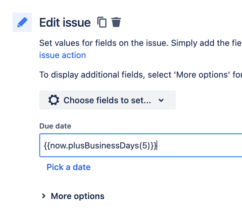The height and width of the screenshot is (222, 242).
Task: Place cursor in empty space after the smart value
Action: pyautogui.click(x=199, y=145)
